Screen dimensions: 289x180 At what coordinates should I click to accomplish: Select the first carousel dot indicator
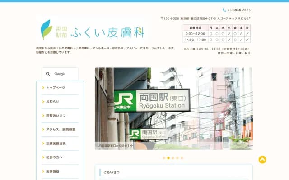click(x=163, y=158)
